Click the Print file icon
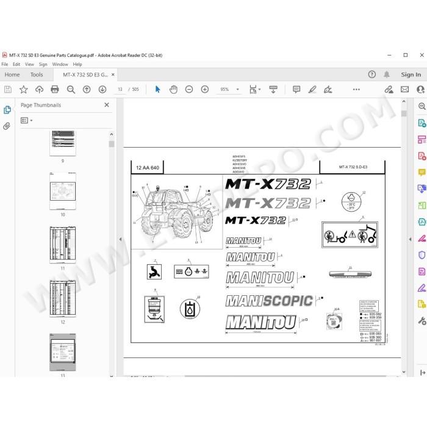The width and height of the screenshot is (427, 427). [x=55, y=89]
